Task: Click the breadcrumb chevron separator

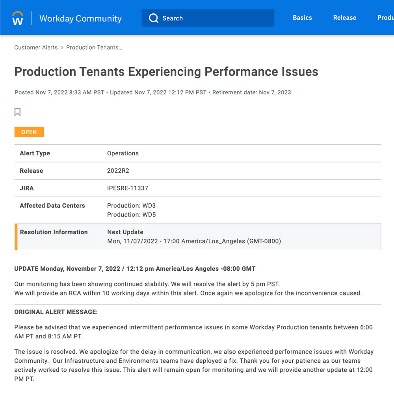Action: pos(62,48)
